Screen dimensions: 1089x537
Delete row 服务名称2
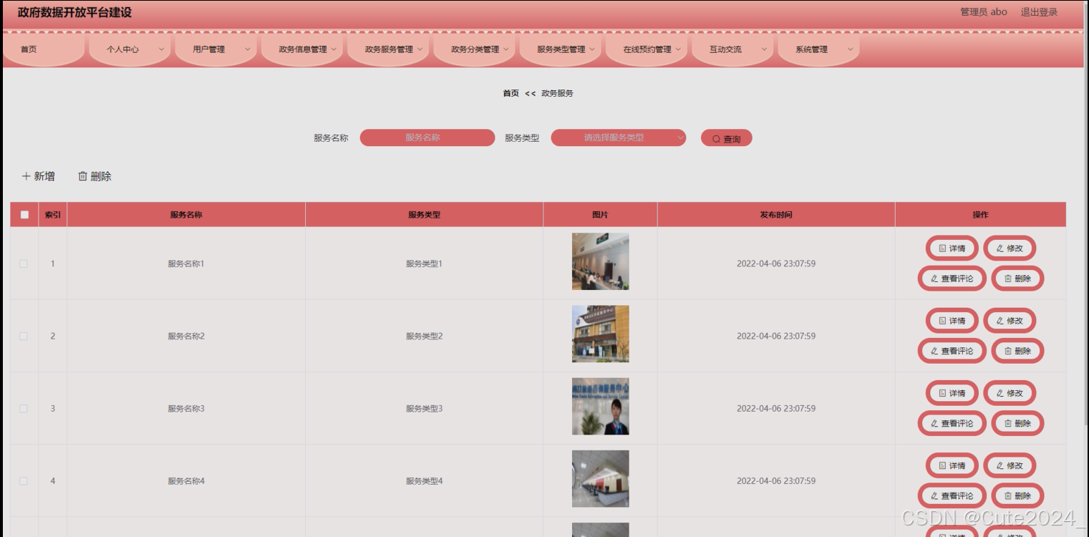tap(1017, 351)
